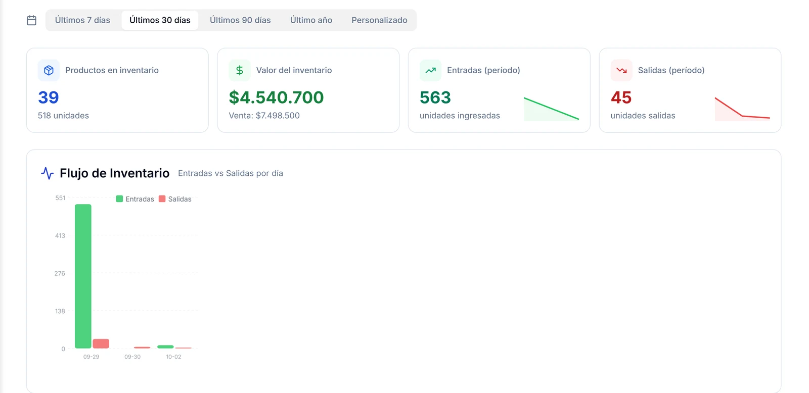This screenshot has height=393, width=809.
Task: Click the green sparkline in Entradas card
Action: click(x=551, y=109)
